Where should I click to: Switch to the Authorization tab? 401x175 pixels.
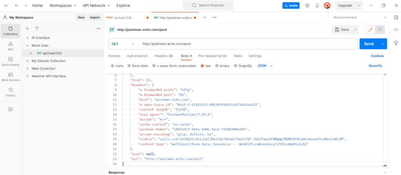pos(137,56)
